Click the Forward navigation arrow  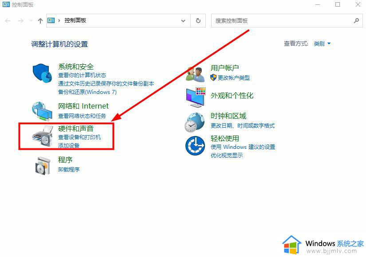pyautogui.click(x=21, y=21)
